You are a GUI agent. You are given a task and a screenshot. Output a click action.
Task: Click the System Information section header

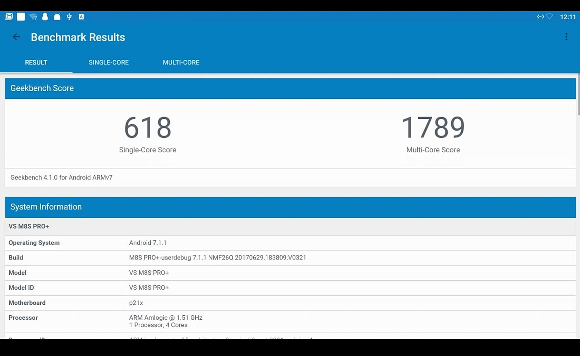pos(290,207)
